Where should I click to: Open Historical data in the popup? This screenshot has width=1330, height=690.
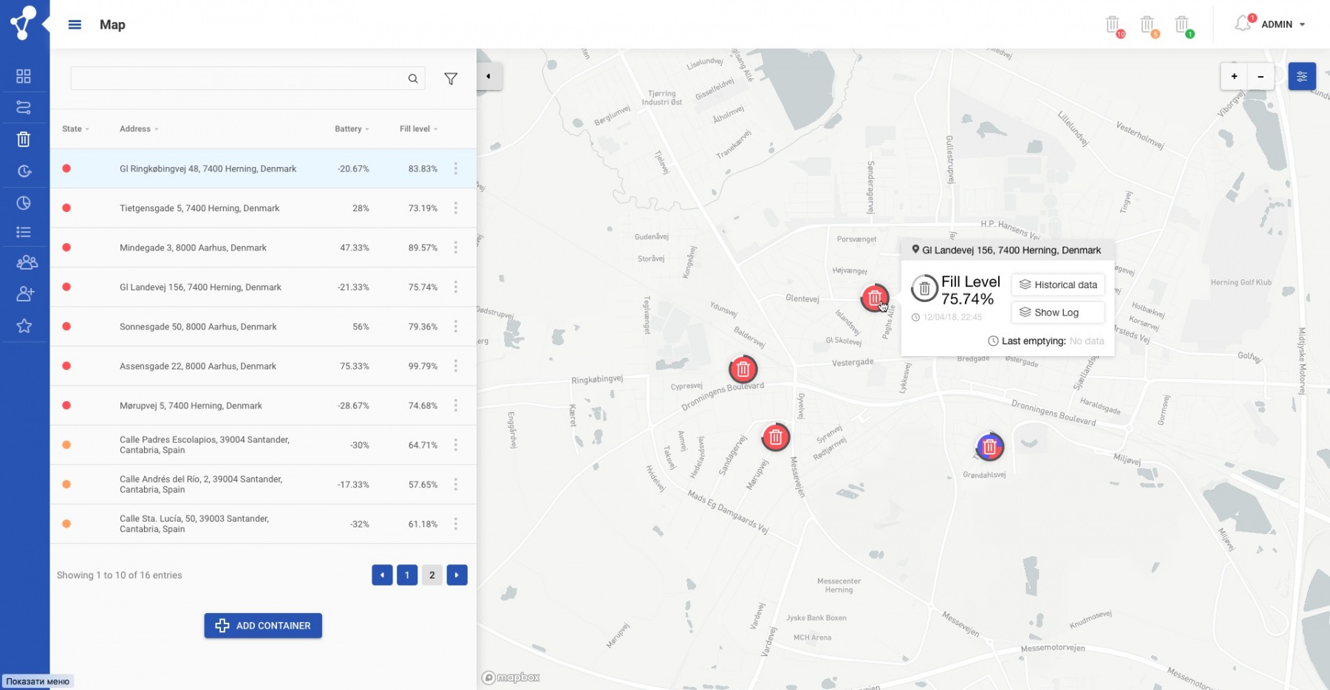1058,284
